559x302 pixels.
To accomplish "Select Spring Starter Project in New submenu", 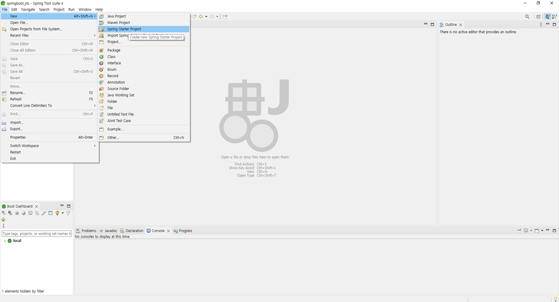I will point(144,29).
